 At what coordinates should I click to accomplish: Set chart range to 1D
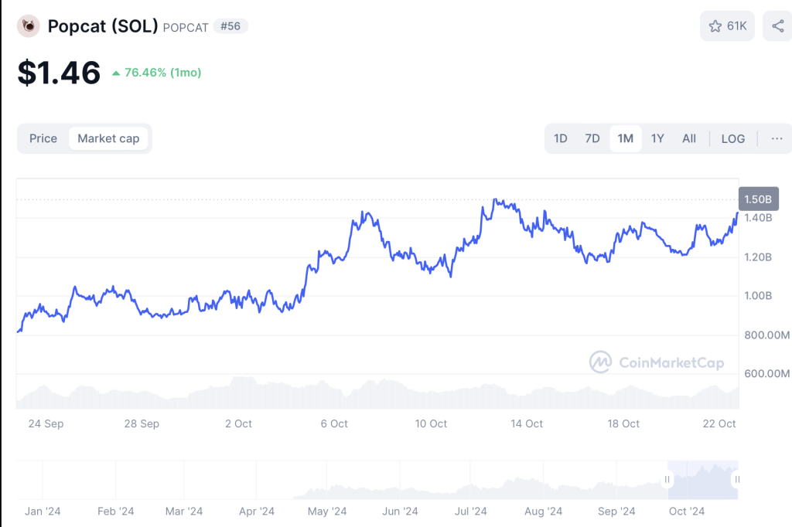coord(560,138)
